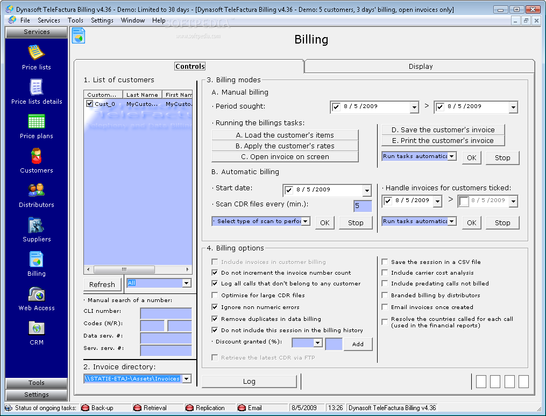Screen dimensions: 546x416
Task: Toggle Remove duplicates in data billing
Action: (x=215, y=319)
